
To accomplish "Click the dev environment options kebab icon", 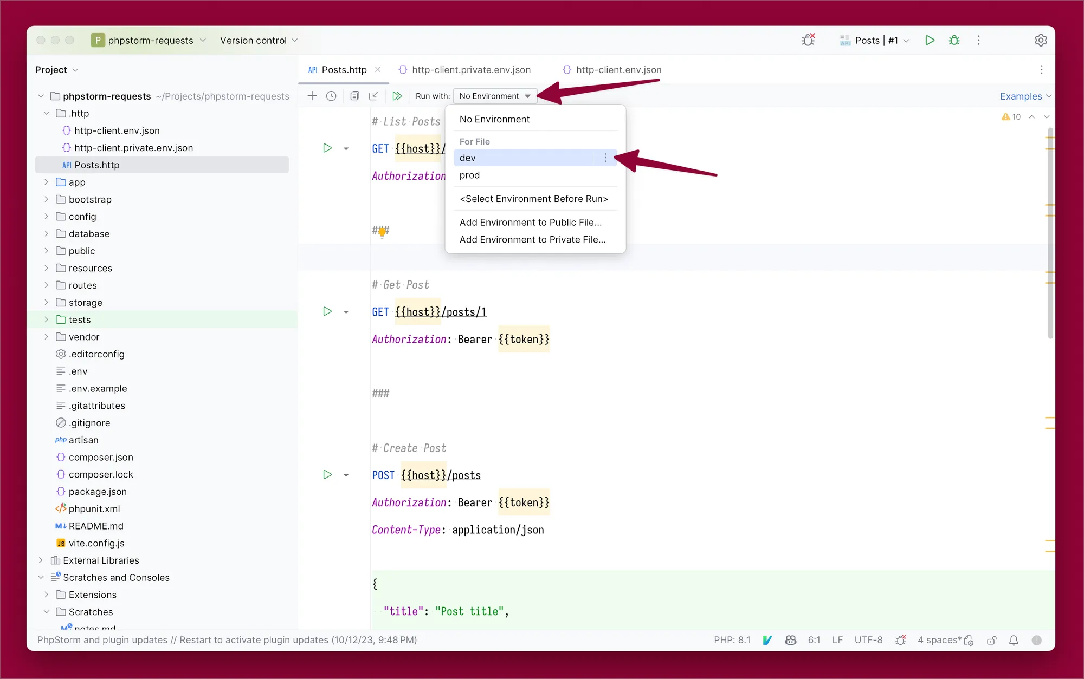I will click(605, 158).
